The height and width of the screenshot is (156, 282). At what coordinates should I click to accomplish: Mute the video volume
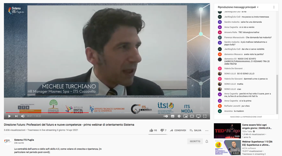click(23, 116)
